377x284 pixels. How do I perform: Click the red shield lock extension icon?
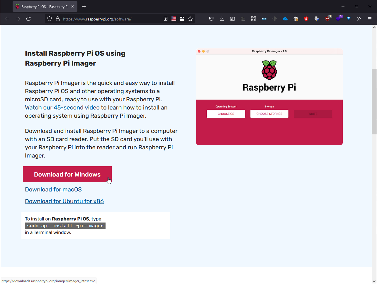click(306, 19)
